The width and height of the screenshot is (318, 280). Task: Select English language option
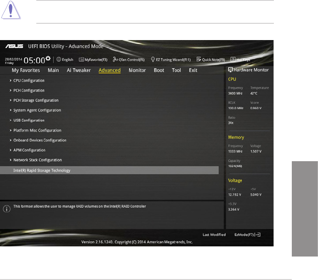coord(68,59)
